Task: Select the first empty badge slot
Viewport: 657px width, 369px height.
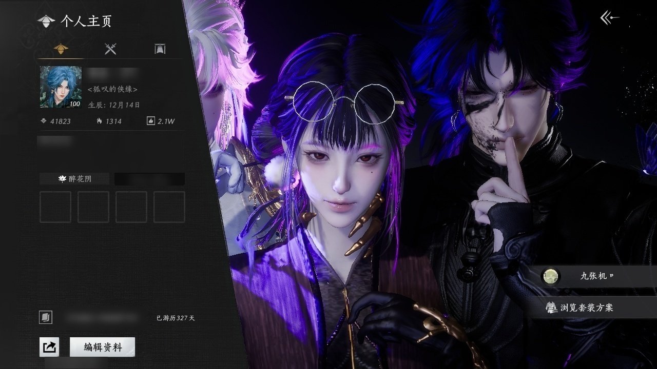Action: coord(55,207)
